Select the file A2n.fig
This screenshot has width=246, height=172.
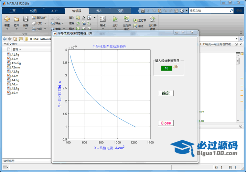tap(16, 63)
